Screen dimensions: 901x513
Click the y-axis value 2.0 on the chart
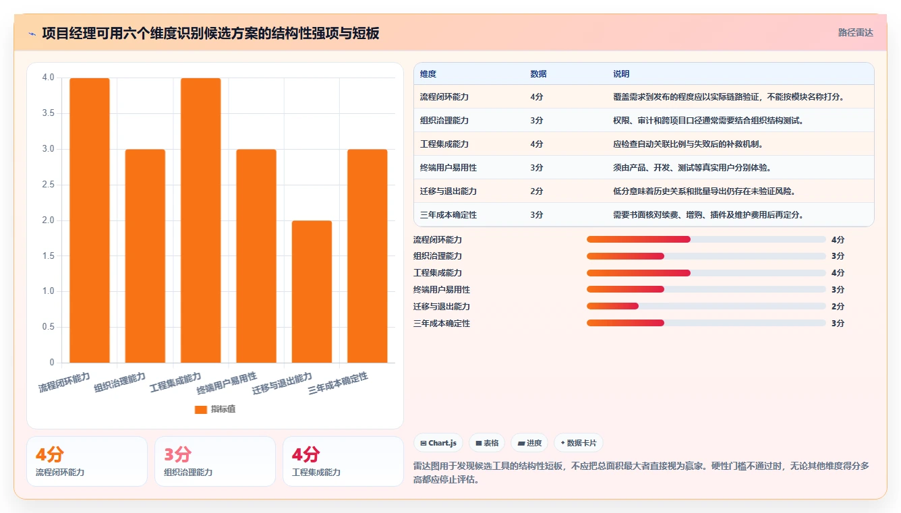click(x=48, y=220)
